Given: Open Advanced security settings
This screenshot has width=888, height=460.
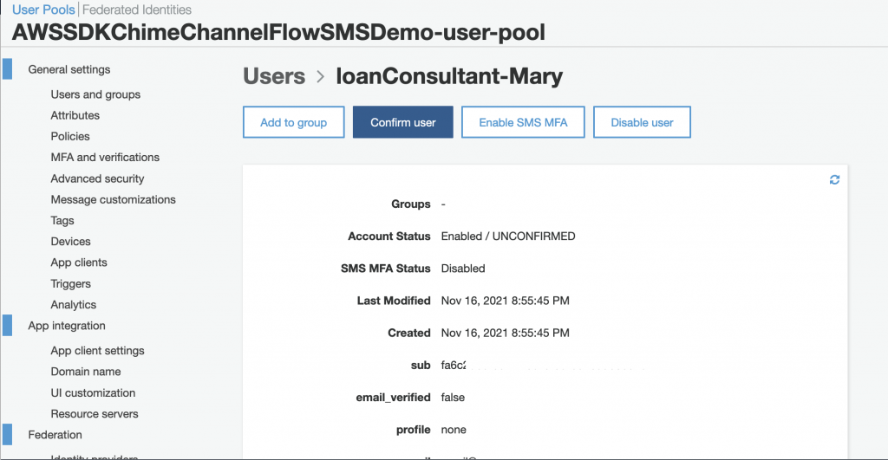Looking at the screenshot, I should point(97,178).
